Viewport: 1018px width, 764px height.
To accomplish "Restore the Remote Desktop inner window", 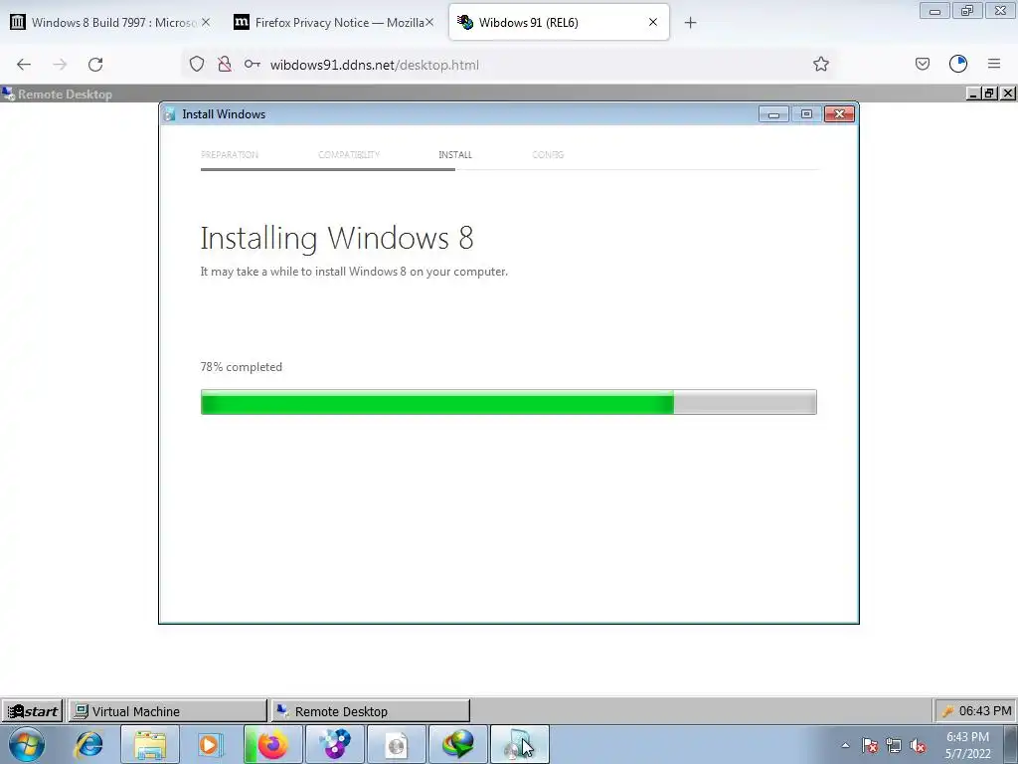I will pos(989,94).
